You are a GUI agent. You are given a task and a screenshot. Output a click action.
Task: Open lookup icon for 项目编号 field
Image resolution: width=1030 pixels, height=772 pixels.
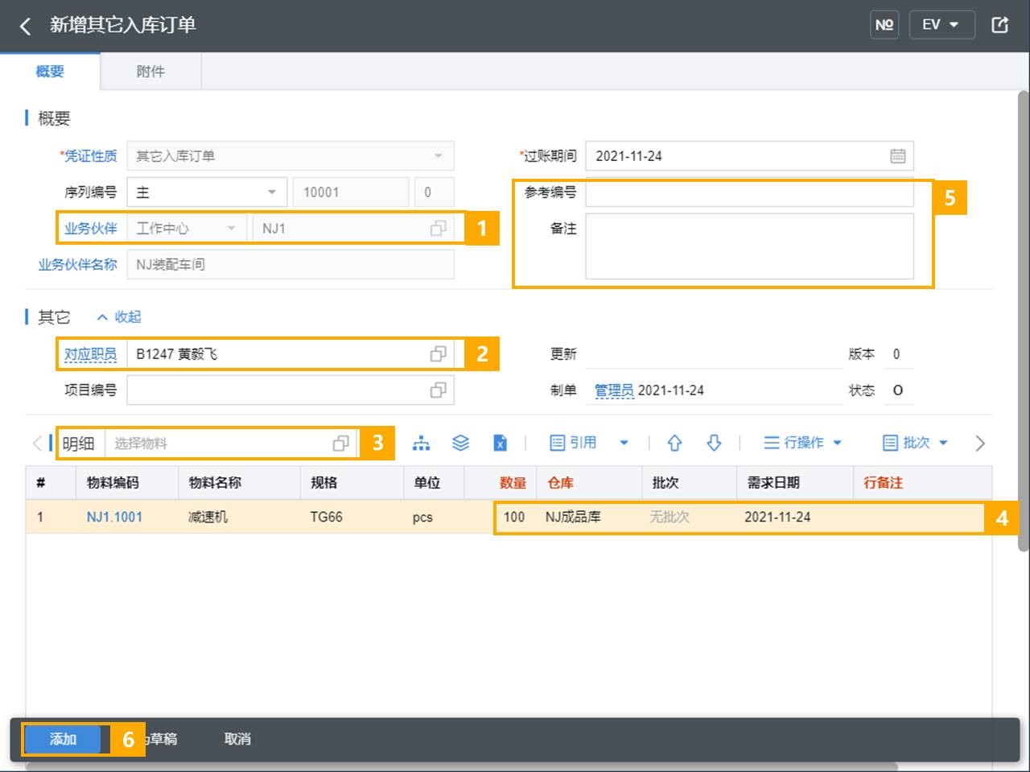click(438, 390)
